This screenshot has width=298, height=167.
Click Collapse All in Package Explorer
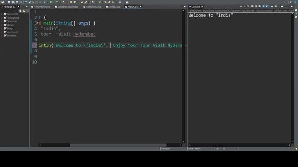20,11
